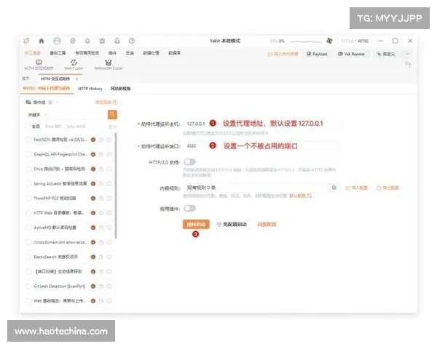This screenshot has width=437, height=349.
Task: Click the import config link
Action: coord(356,188)
